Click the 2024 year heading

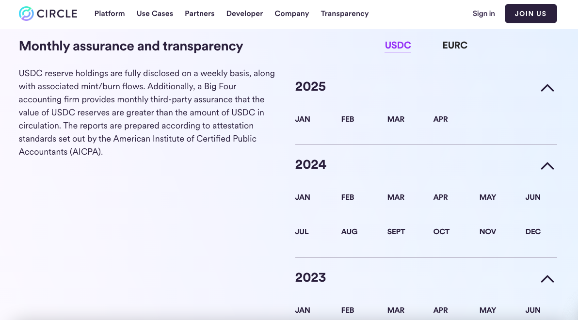(x=310, y=164)
